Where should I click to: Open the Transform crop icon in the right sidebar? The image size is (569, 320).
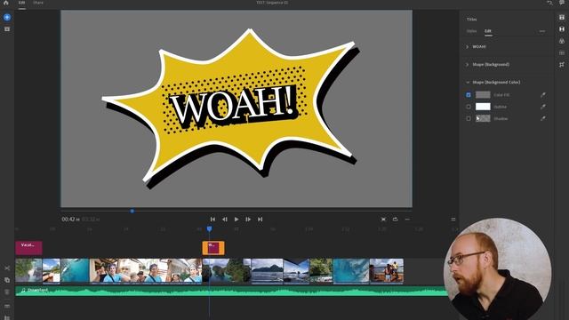(562, 65)
